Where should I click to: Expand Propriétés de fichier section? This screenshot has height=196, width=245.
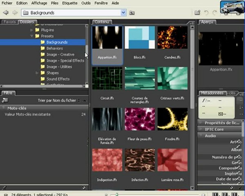(x=201, y=123)
